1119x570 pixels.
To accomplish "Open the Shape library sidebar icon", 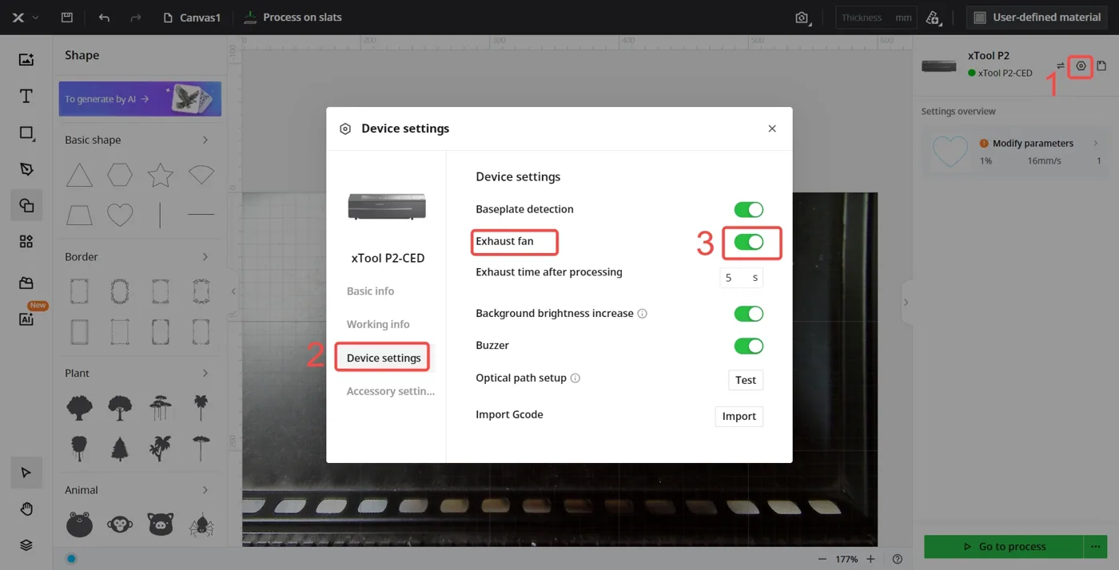I will point(26,205).
